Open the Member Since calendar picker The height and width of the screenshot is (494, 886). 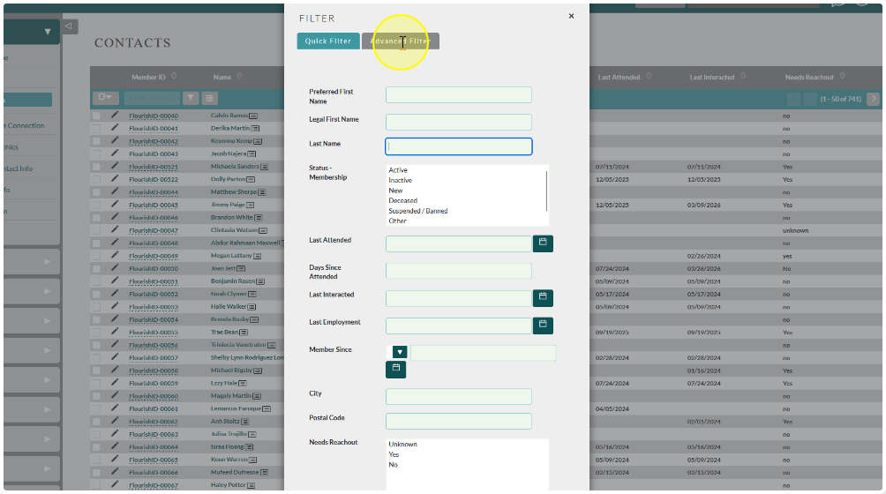[395, 370]
